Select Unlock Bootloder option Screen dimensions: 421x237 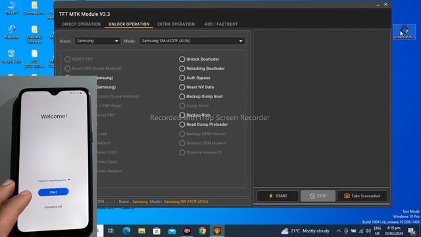pos(199,59)
